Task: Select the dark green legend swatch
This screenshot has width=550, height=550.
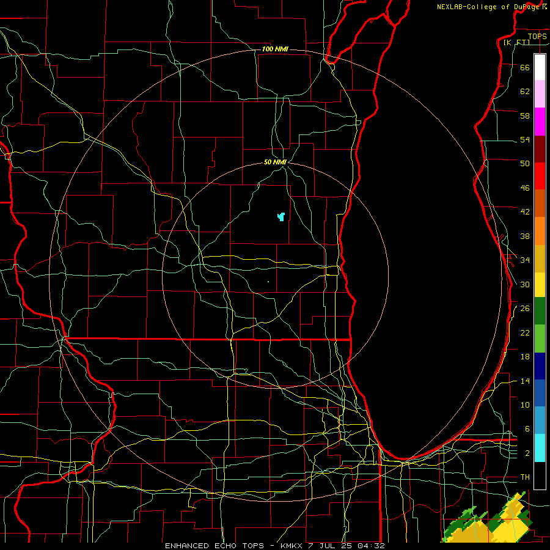Action: (540, 311)
